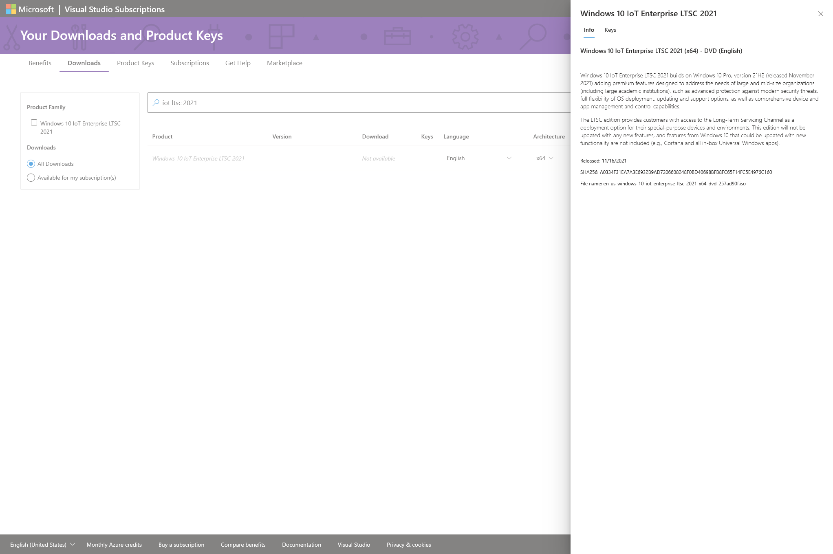The width and height of the screenshot is (833, 554).
Task: Open the Buy a subscription link
Action: click(181, 545)
